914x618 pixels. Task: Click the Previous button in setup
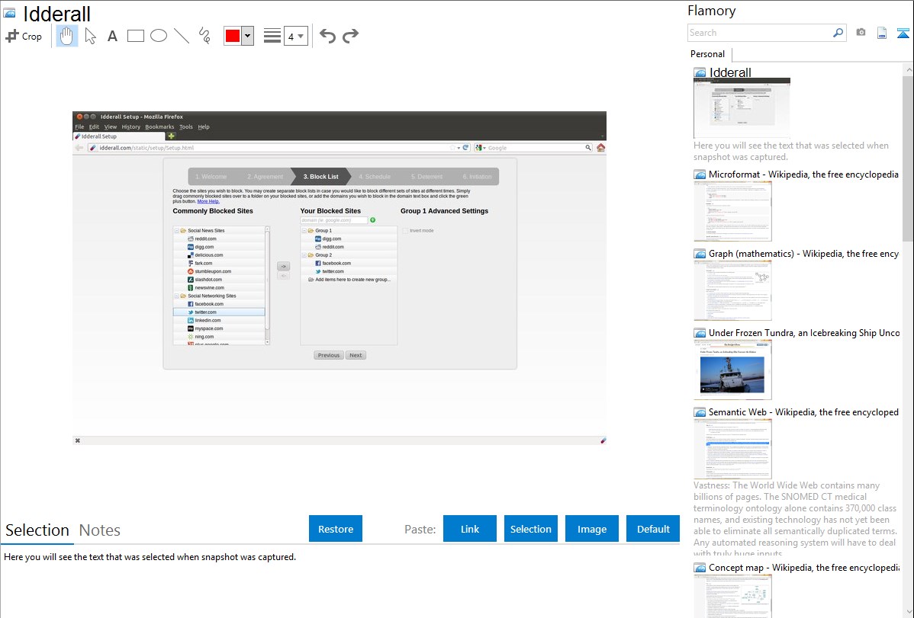(329, 355)
